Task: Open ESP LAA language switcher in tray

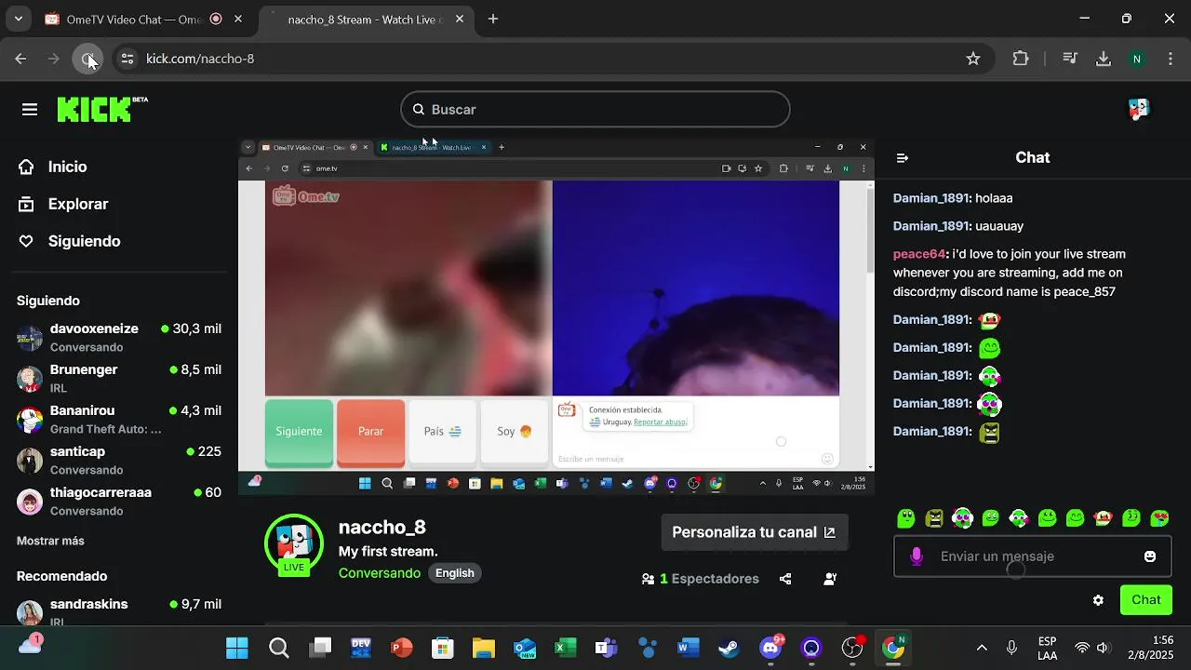Action: pyautogui.click(x=1047, y=649)
